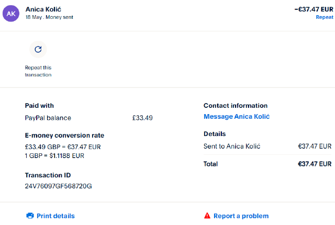This screenshot has width=335, height=225.
Task: Click the '18 May . Money sent' subtitle
Action: tap(49, 17)
